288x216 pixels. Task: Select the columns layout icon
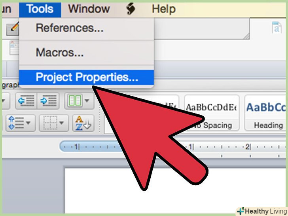tap(75, 100)
